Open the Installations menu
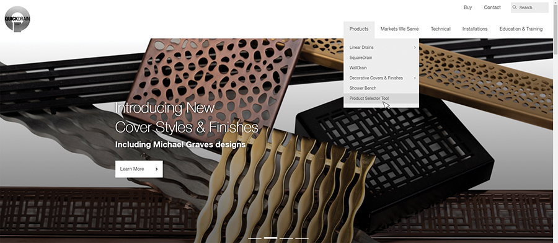558x243 pixels. 475,29
